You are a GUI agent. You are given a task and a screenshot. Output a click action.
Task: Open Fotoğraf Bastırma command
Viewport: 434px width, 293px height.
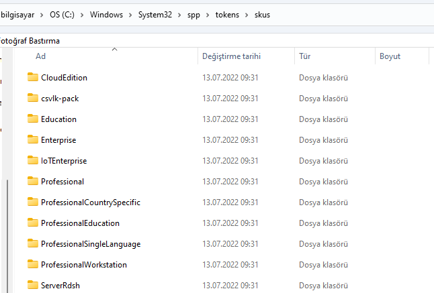point(29,41)
